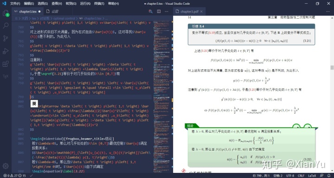334x178 pixels.
Task: Change the LaTeX language mode
Action: 312,176
